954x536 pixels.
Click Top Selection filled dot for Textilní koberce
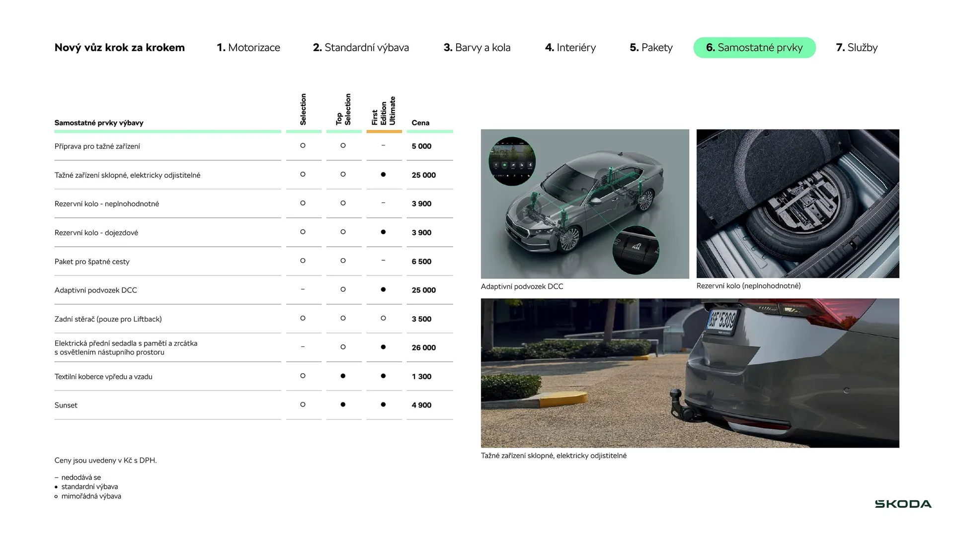point(343,376)
